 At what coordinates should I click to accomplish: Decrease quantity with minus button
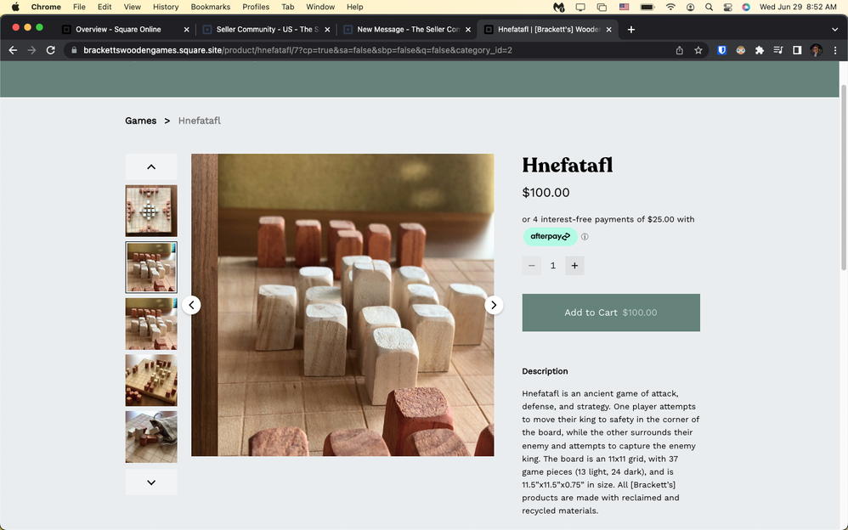click(532, 266)
